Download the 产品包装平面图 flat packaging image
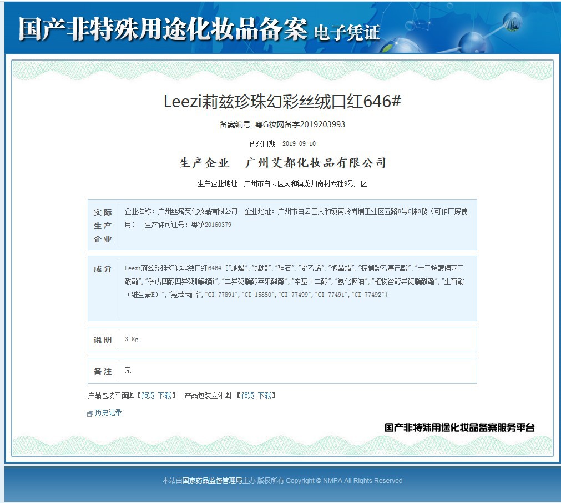Viewport: 561px width, 503px height. tap(165, 395)
